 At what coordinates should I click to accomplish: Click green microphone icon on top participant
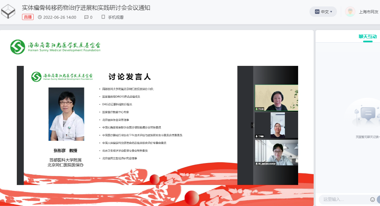(x=257, y=109)
